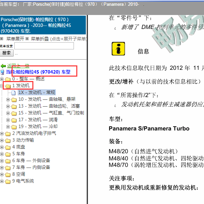
Task: Expand 2 汽油发动机电子排气 node
Action: [2, 134]
